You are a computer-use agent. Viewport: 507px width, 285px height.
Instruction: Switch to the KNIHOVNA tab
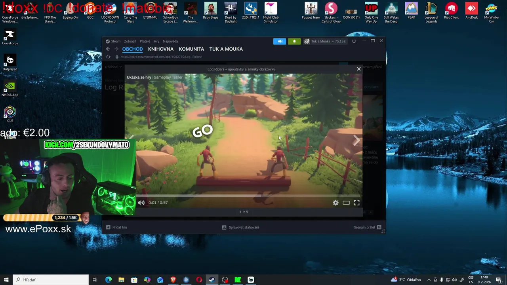coord(161,49)
